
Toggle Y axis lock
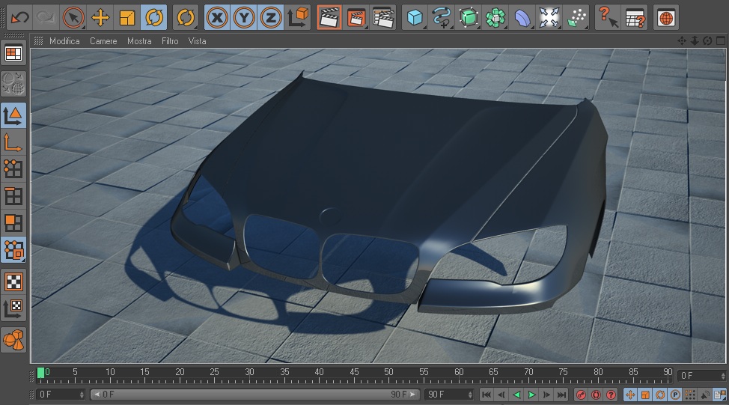pos(243,18)
